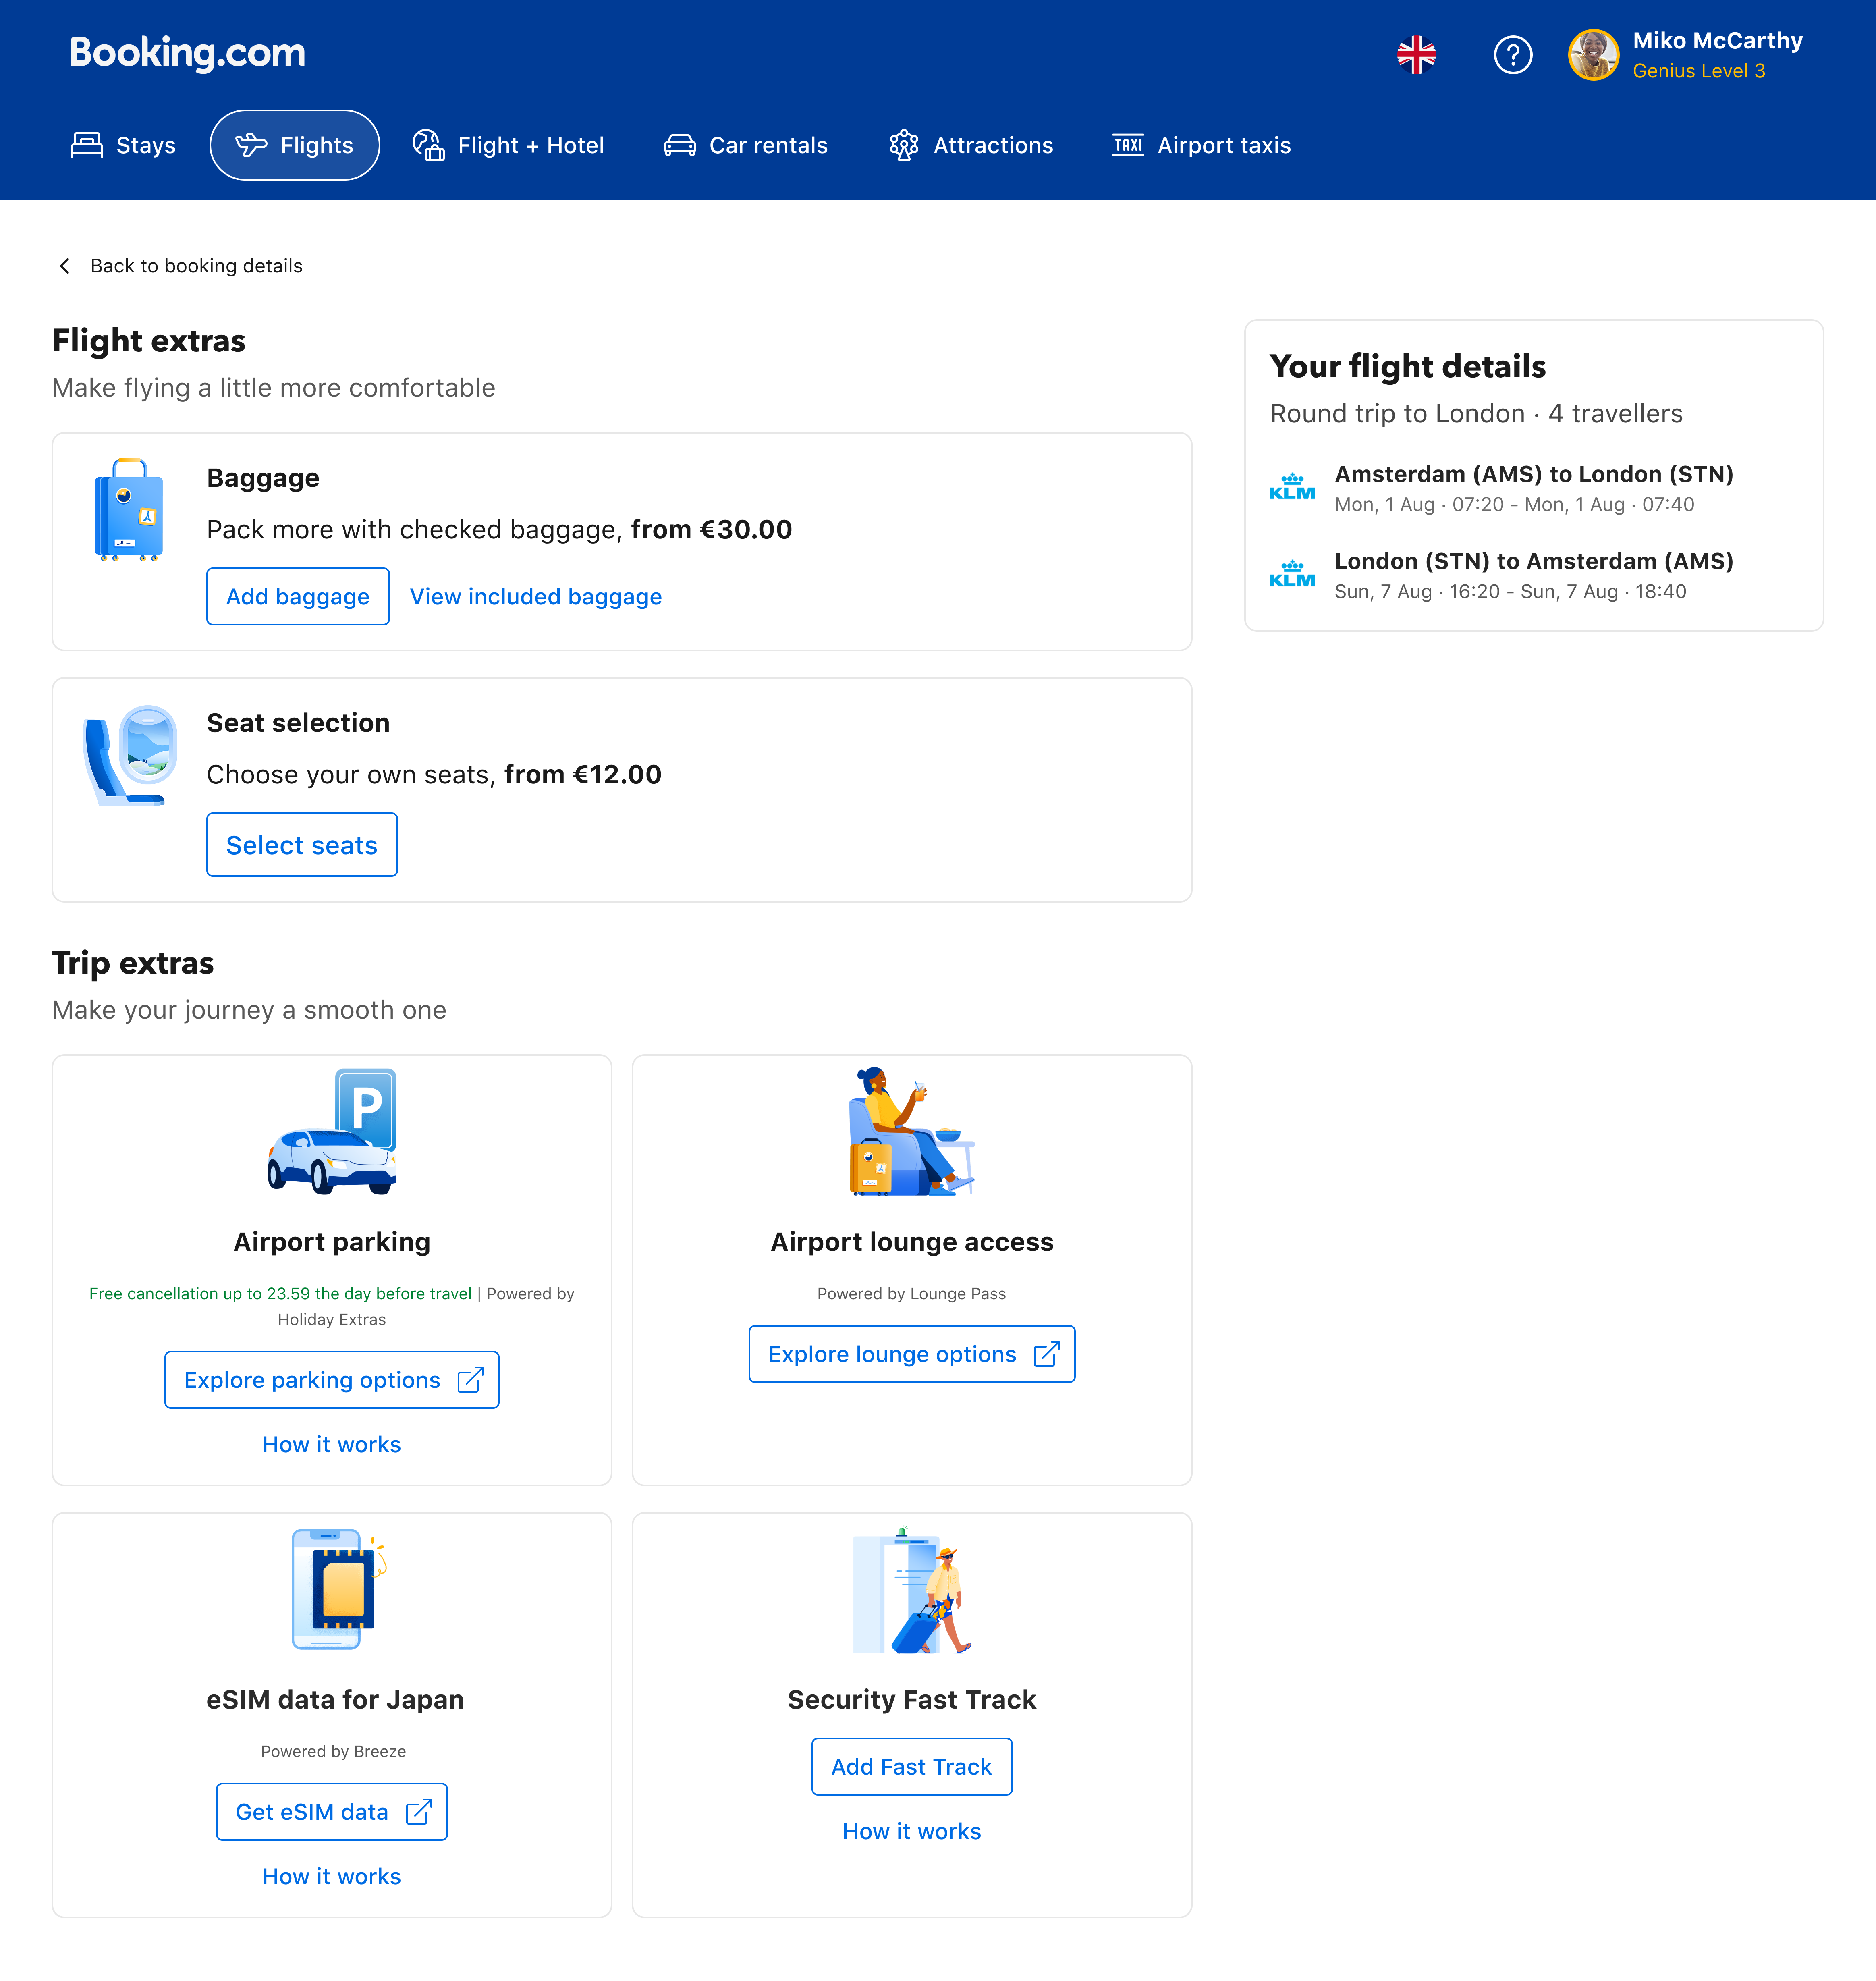1876x1981 pixels.
Task: Click the Seat selection heading
Action: (298, 723)
